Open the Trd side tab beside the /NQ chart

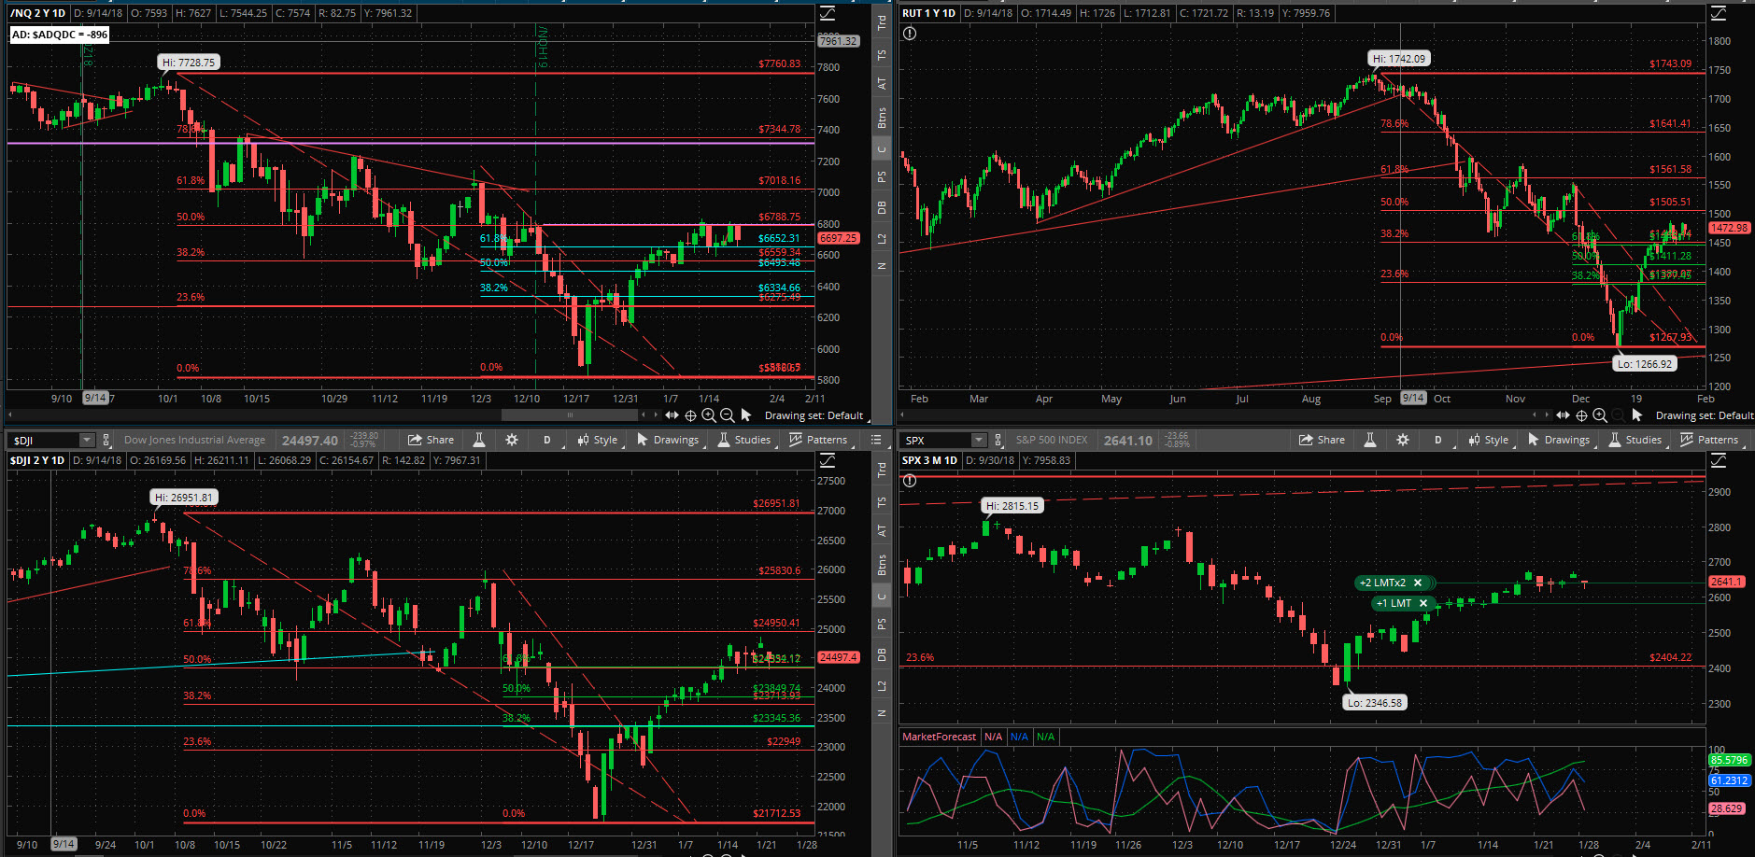coord(882,22)
